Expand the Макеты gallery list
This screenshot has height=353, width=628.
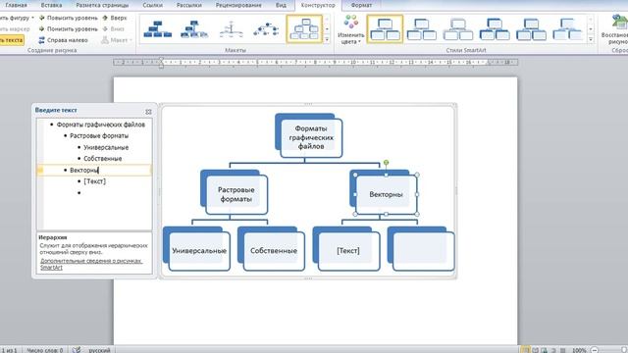[x=327, y=39]
